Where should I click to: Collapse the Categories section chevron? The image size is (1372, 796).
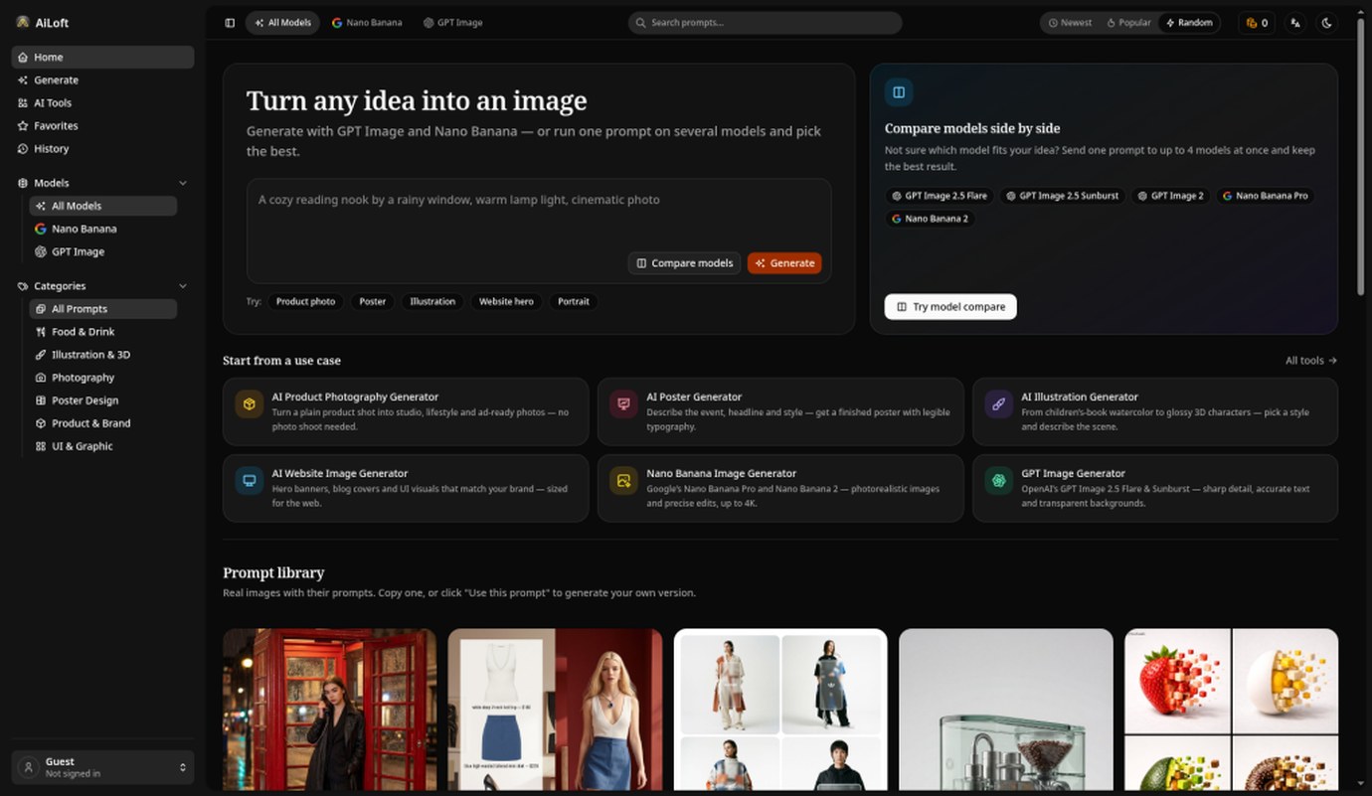tap(183, 286)
